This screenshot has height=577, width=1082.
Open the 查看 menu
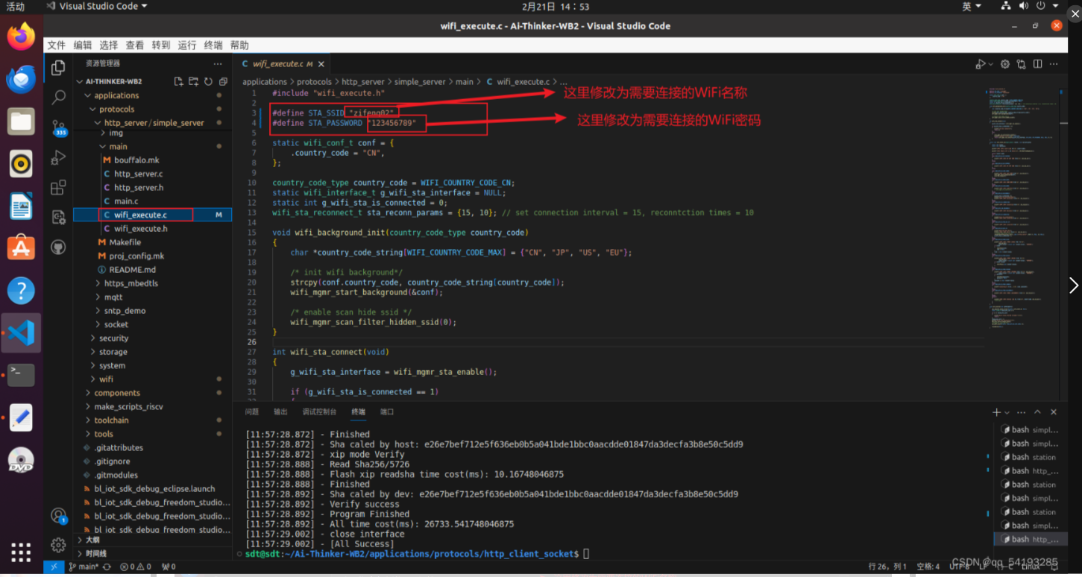pos(135,45)
